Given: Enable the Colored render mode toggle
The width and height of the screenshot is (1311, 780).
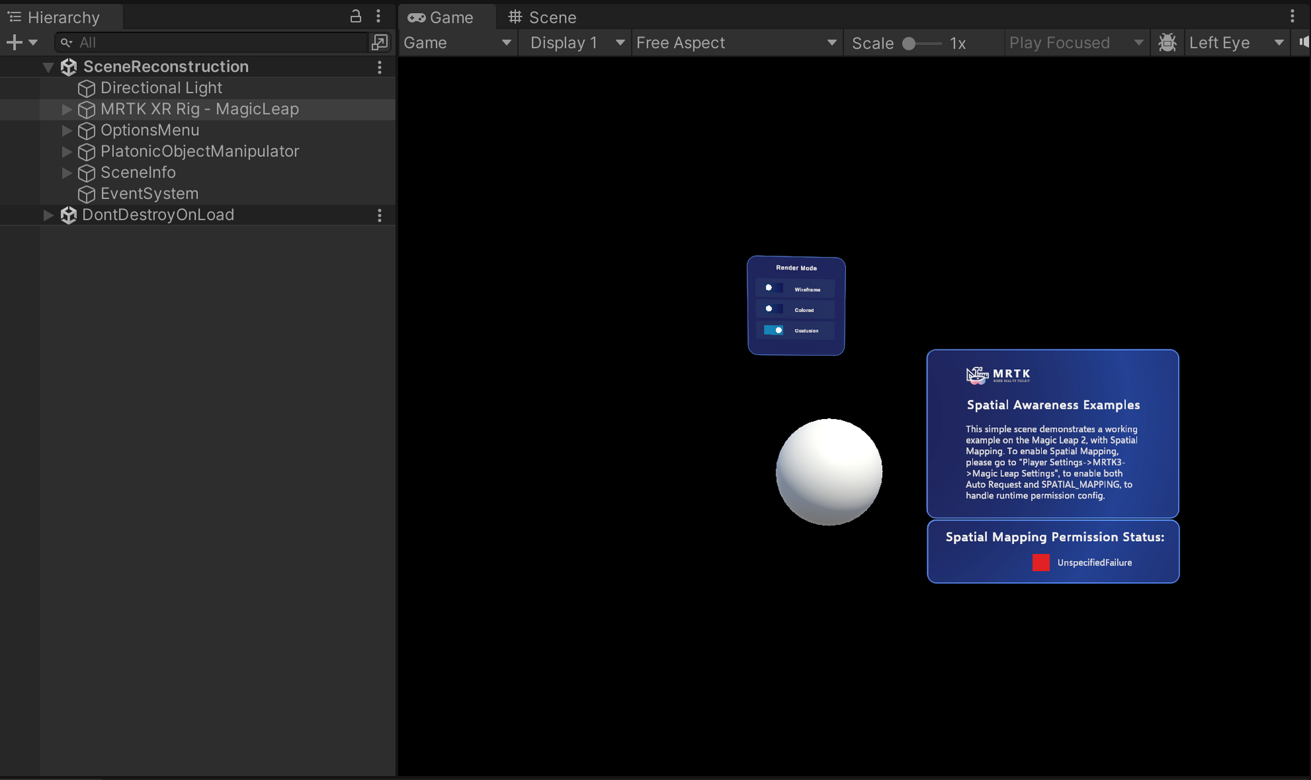Looking at the screenshot, I should click(x=772, y=308).
